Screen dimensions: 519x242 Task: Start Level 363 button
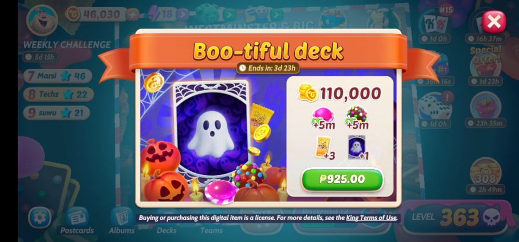[x=455, y=217]
